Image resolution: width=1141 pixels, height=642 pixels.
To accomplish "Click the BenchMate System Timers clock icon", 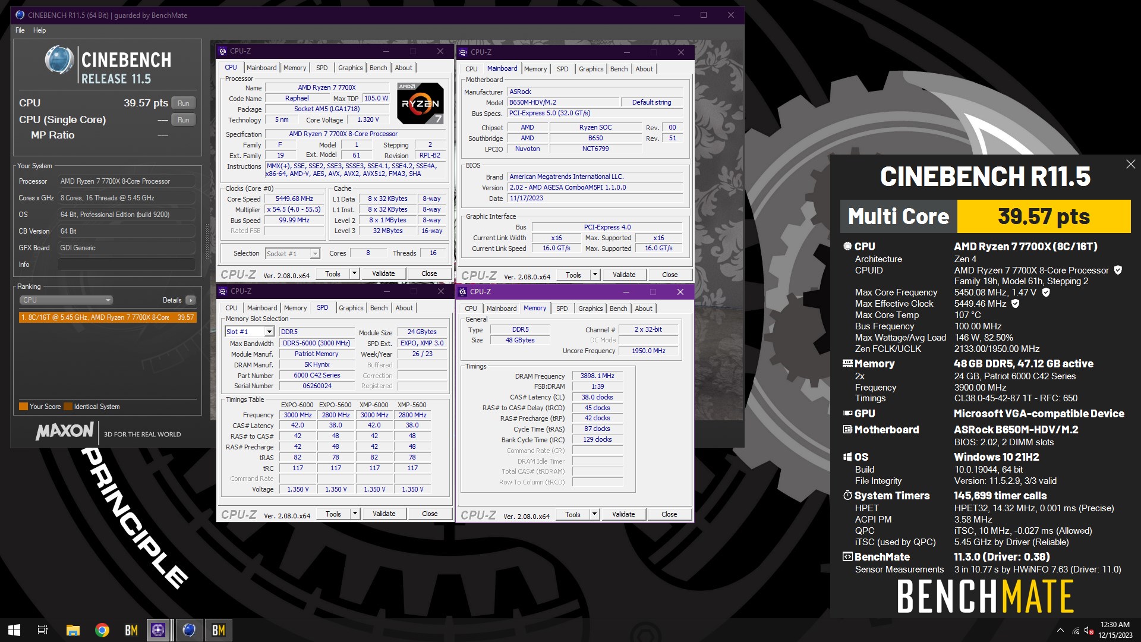I will pos(847,495).
